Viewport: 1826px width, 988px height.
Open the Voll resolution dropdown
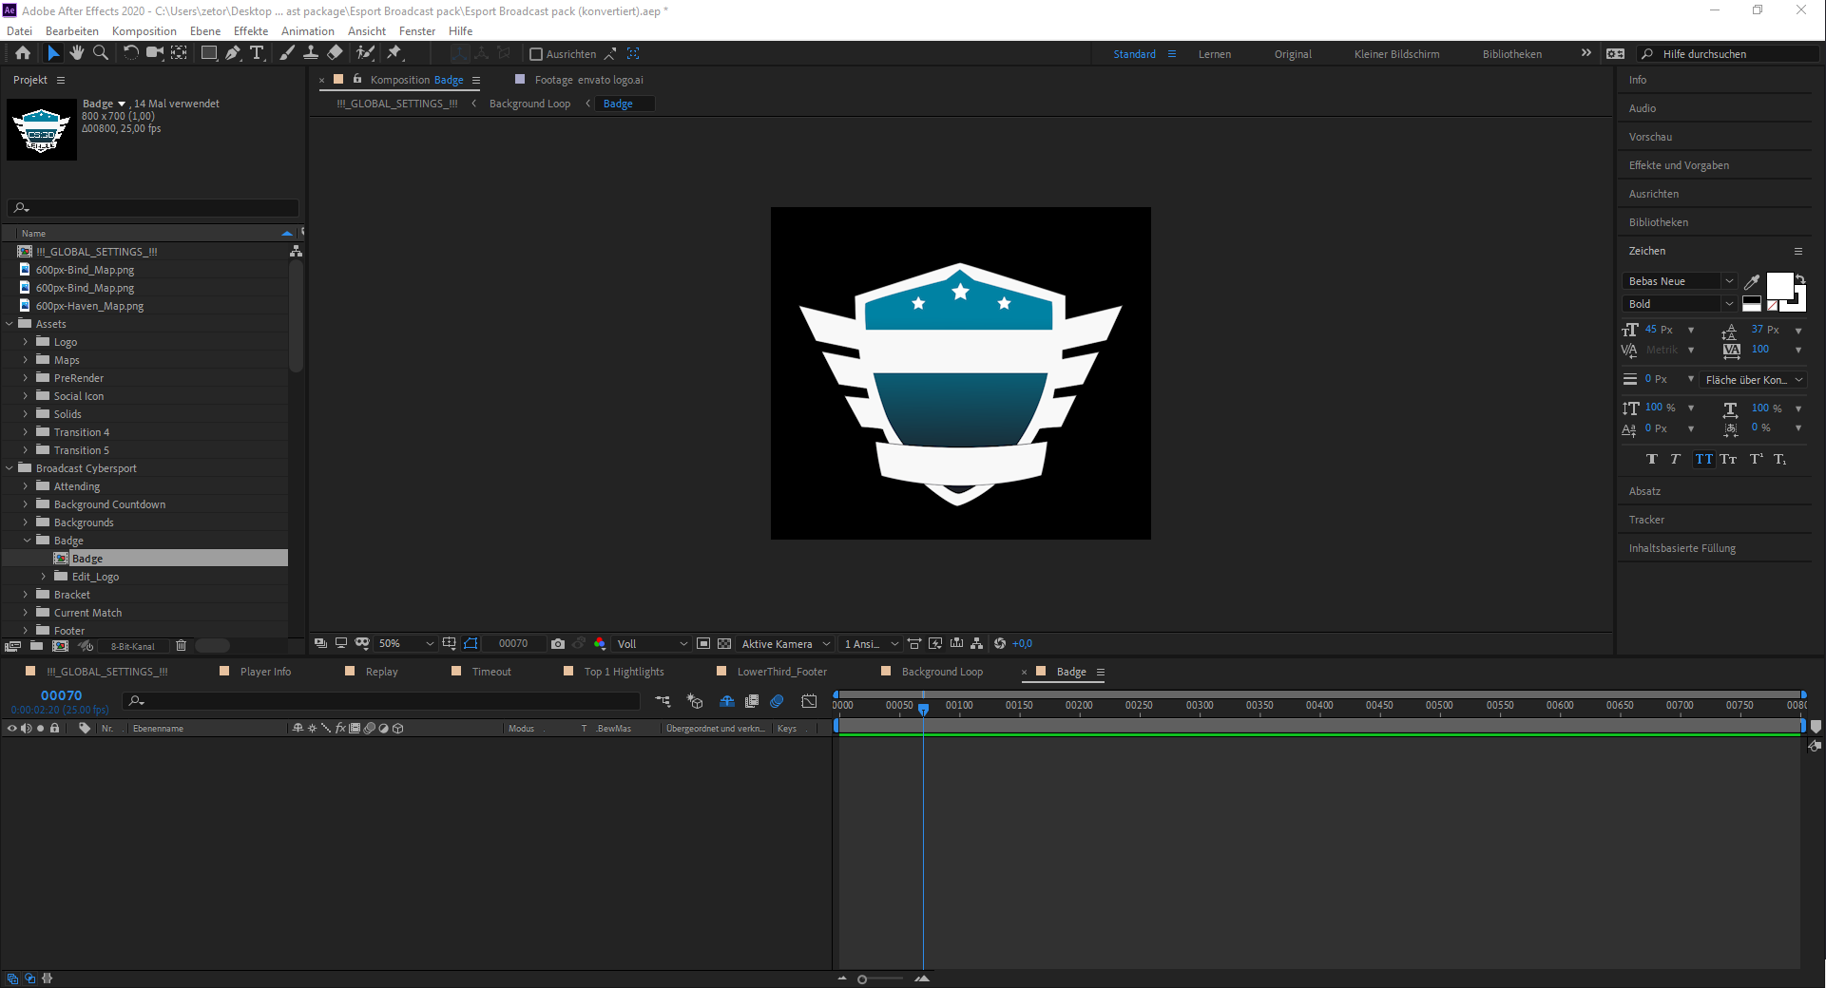click(652, 643)
